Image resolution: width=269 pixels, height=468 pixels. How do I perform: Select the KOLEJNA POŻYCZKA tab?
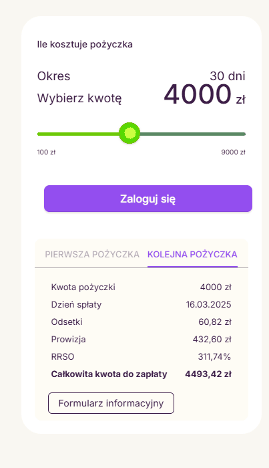[x=192, y=254]
